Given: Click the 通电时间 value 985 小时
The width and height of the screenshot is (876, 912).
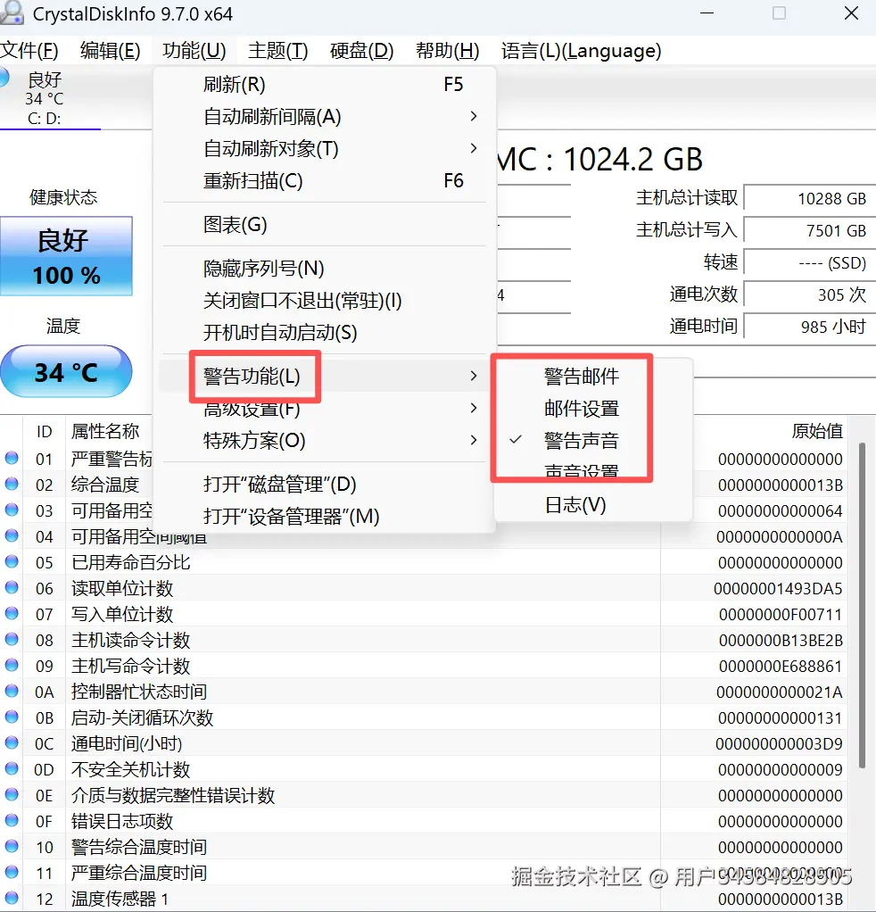Looking at the screenshot, I should [808, 327].
